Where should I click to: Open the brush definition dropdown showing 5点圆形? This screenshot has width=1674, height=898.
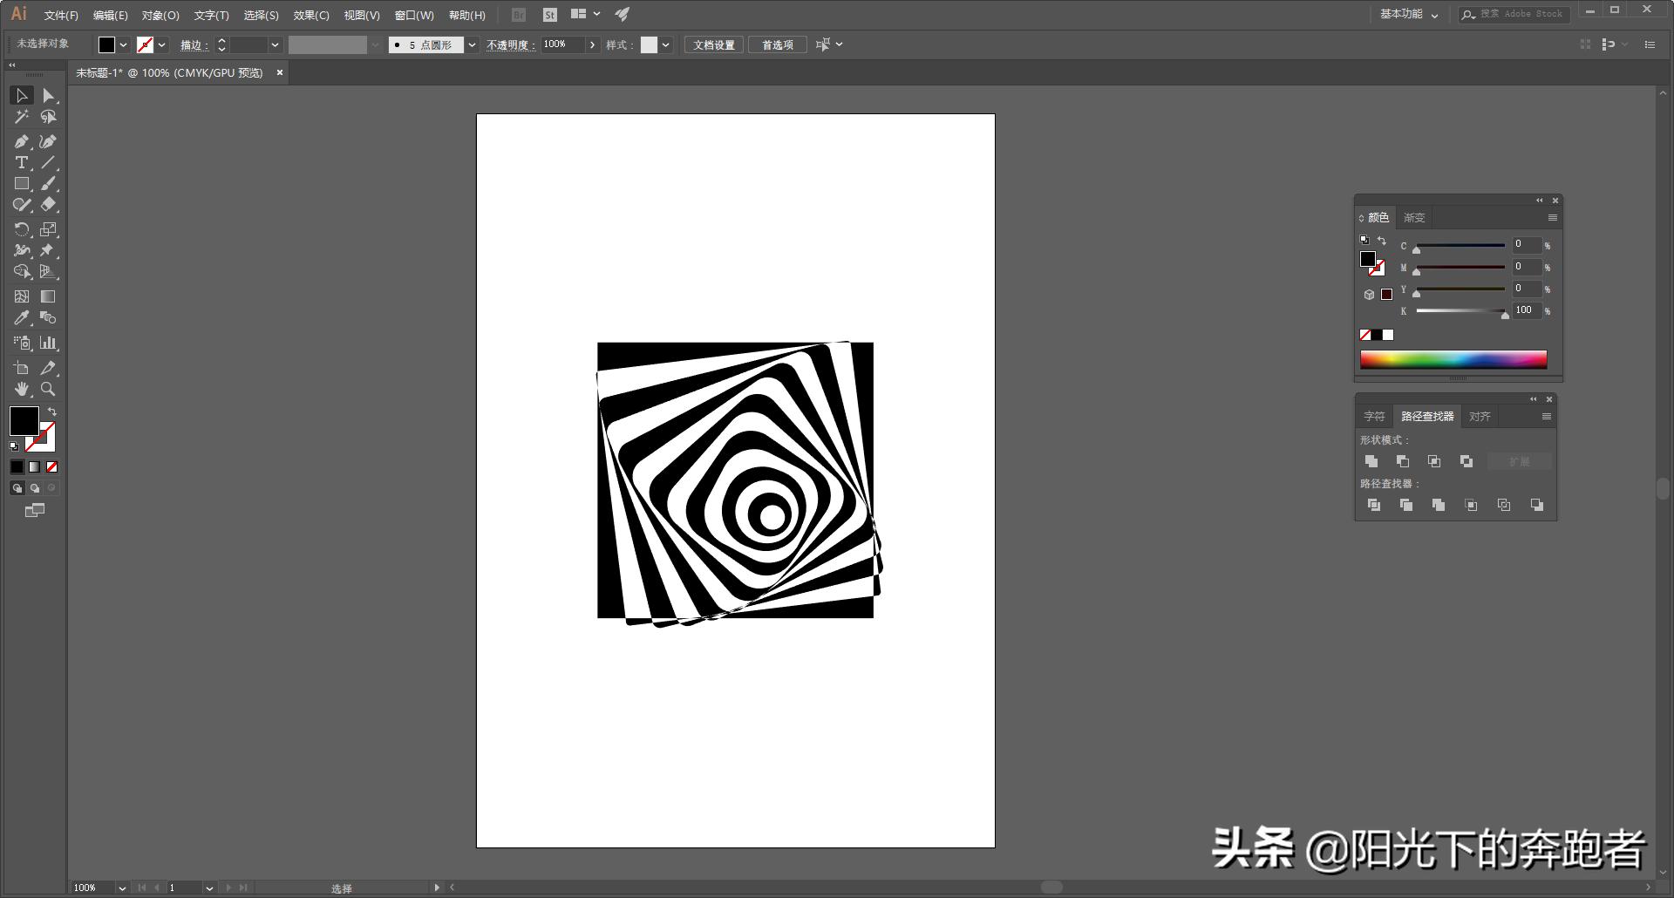coord(471,44)
